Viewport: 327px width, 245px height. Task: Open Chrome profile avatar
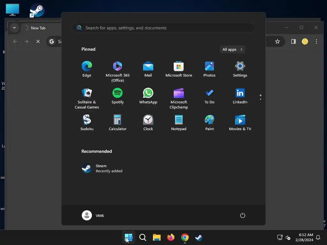pos(305,41)
